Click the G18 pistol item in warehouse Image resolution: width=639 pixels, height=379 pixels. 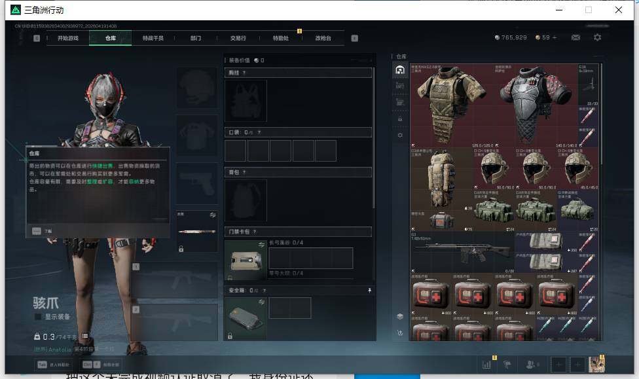click(x=588, y=84)
